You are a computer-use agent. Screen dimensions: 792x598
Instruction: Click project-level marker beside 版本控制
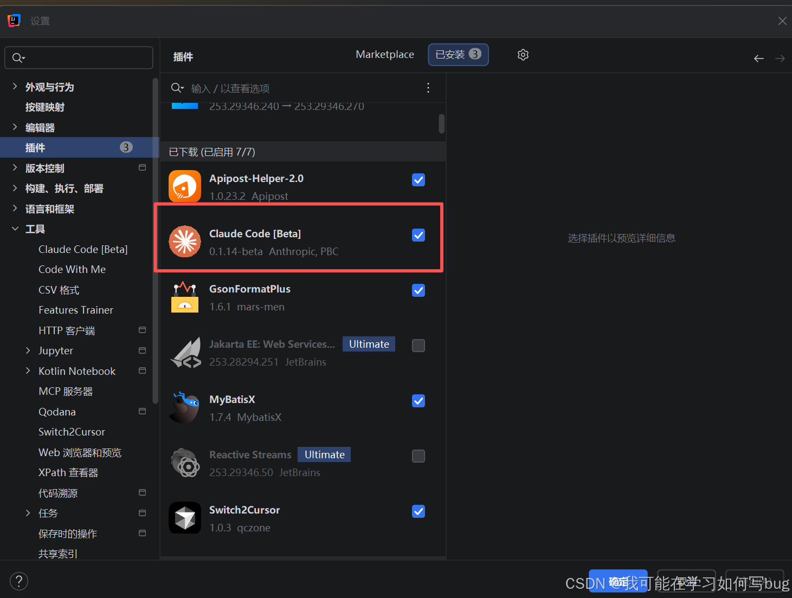pos(143,168)
